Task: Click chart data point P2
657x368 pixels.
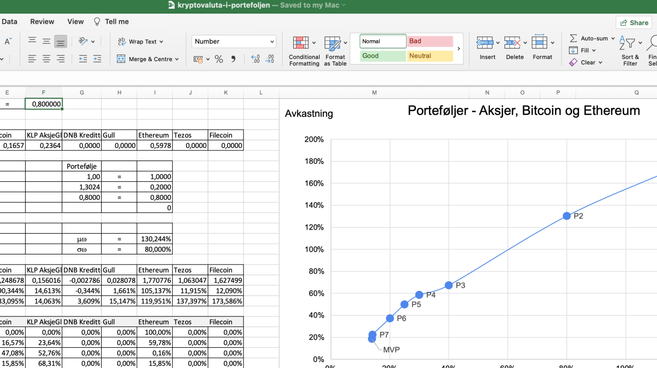Action: [567, 216]
